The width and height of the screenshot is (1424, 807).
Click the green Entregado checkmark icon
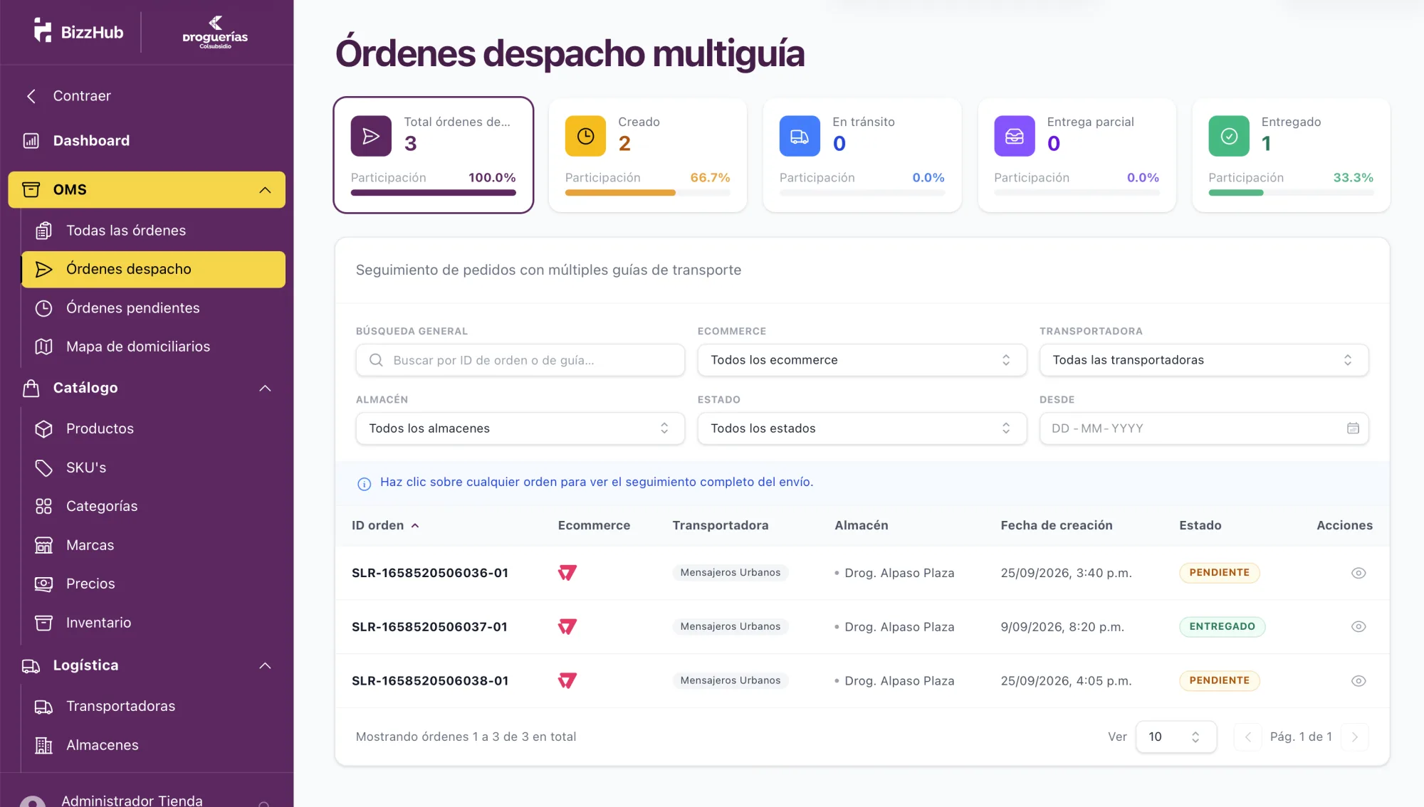pos(1229,136)
